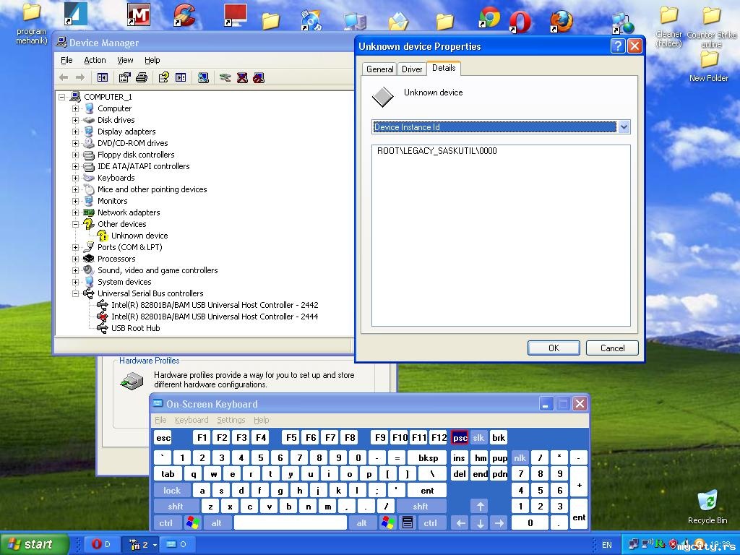Click the EN language indicator in taskbar
The width and height of the screenshot is (740, 555).
(607, 545)
